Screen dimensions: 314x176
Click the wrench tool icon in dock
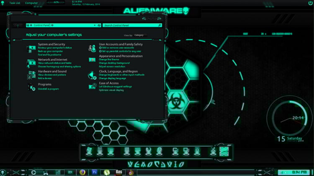tap(148, 151)
